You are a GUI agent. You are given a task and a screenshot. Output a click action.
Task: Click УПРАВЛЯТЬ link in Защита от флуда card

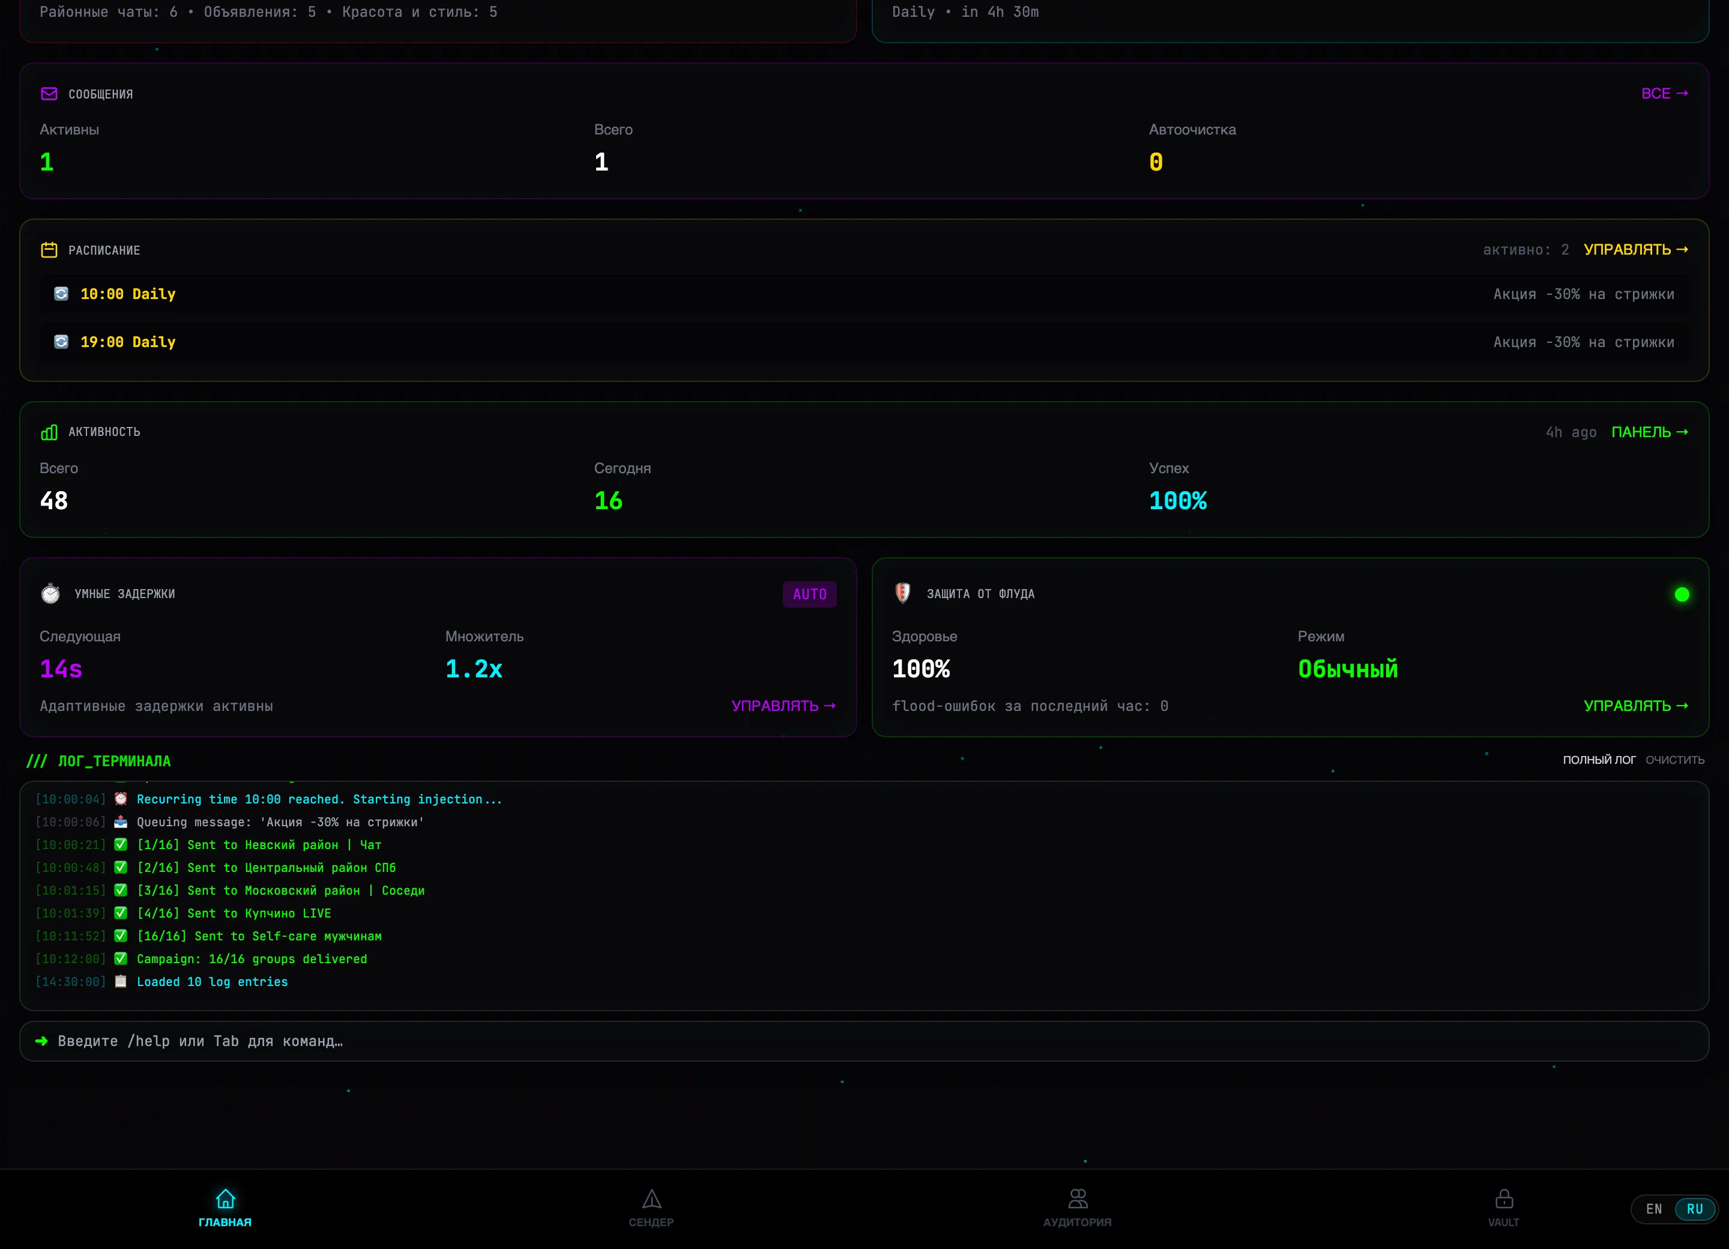(x=1636, y=706)
